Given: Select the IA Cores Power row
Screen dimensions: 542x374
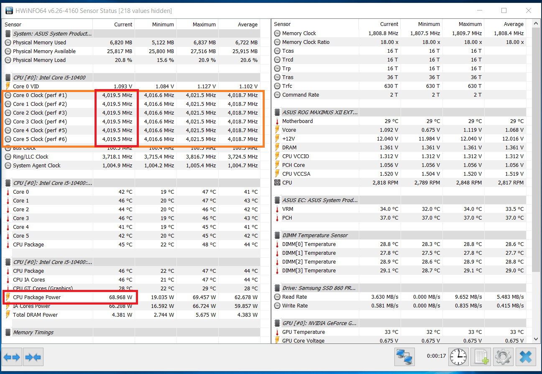Looking at the screenshot, I should point(131,306).
